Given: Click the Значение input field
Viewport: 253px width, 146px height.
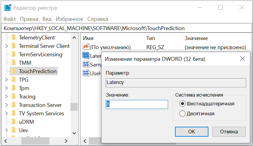Looking at the screenshot, I should [x=137, y=104].
